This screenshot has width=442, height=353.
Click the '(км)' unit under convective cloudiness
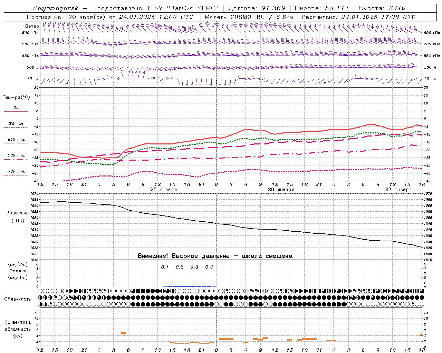18,335
